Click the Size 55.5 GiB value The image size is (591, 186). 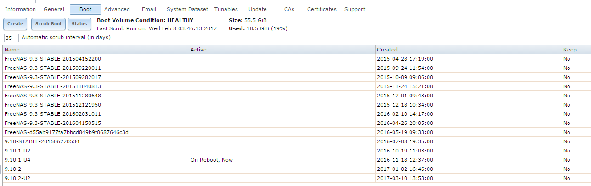256,20
